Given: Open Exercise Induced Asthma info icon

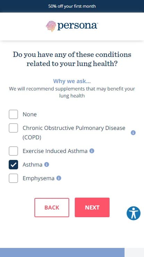Looking at the screenshot, I should click(x=92, y=151).
